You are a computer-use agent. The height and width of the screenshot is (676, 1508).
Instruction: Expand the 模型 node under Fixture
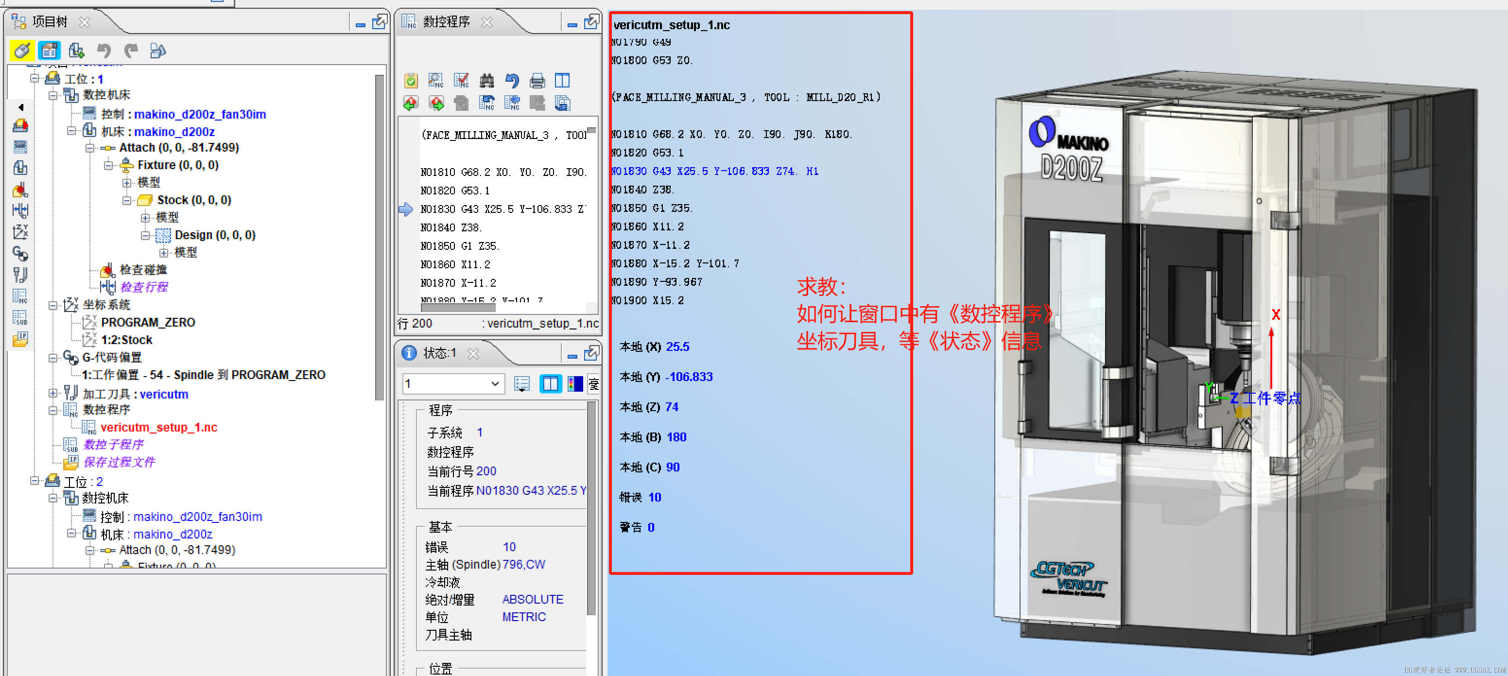(126, 183)
